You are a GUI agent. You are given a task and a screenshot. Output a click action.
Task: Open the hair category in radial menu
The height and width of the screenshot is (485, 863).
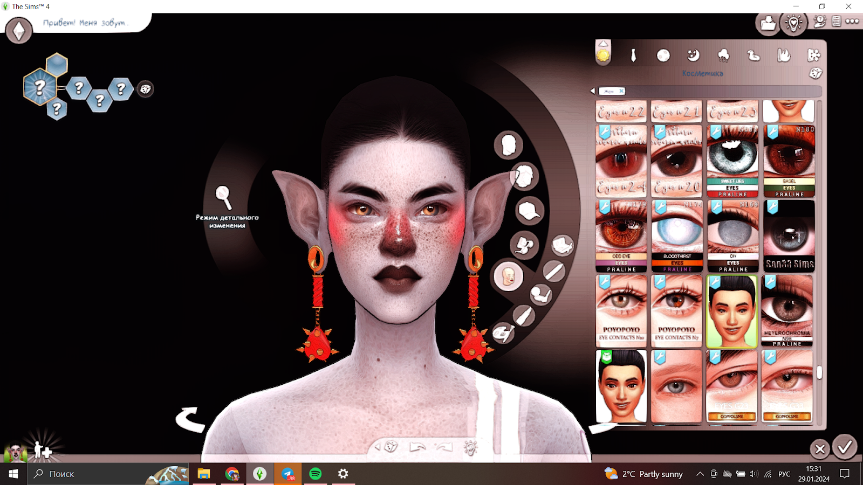pos(524,176)
